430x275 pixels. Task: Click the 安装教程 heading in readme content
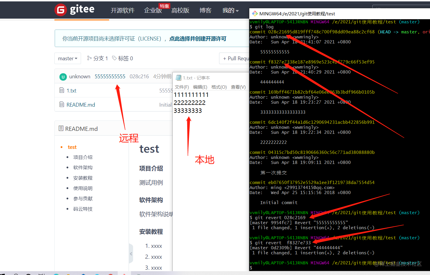coord(151,232)
